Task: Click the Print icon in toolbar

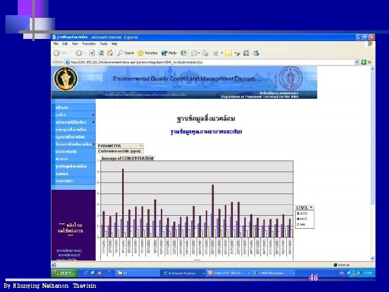Action: click(x=205, y=53)
